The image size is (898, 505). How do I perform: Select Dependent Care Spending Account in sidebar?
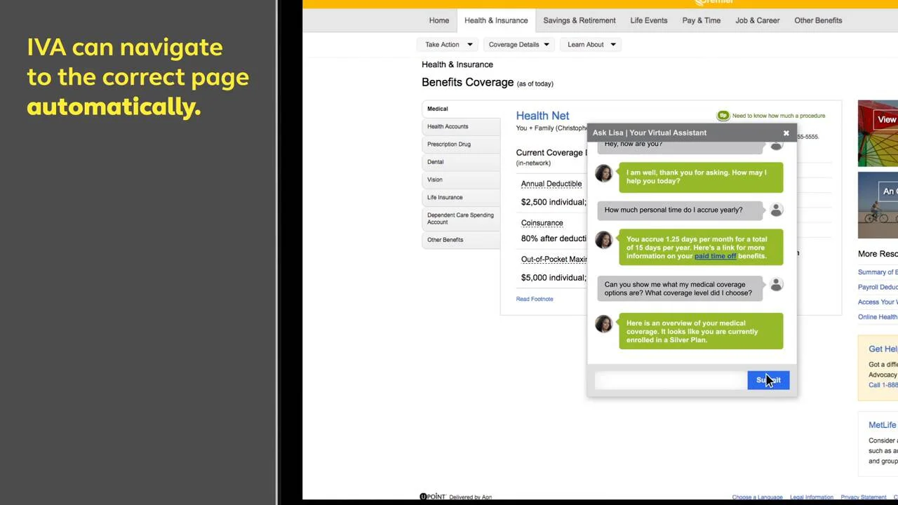(462, 218)
